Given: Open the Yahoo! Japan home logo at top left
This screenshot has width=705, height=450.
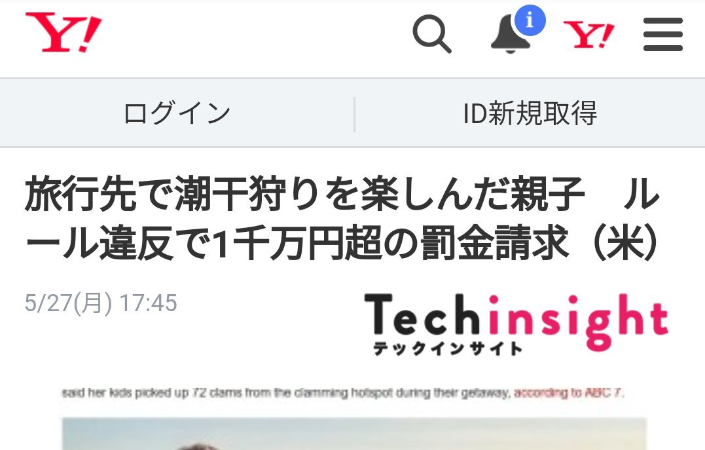Looking at the screenshot, I should [x=63, y=32].
